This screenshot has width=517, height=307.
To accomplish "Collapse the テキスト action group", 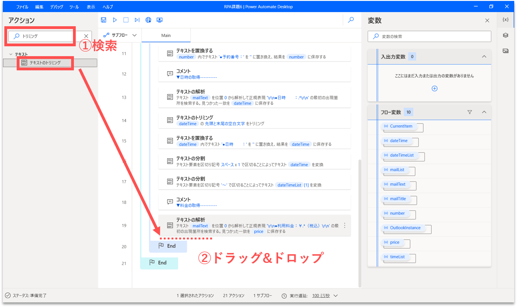I will coord(11,54).
